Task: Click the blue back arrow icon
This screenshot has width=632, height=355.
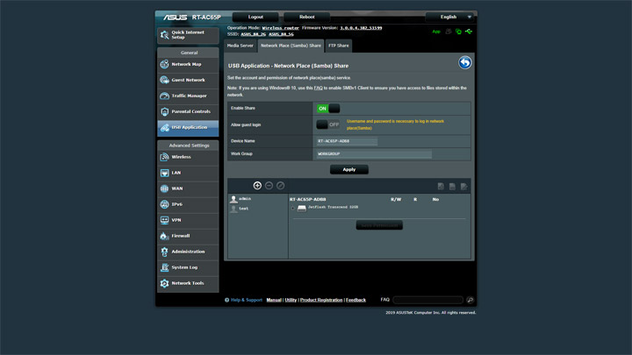Action: (x=464, y=63)
